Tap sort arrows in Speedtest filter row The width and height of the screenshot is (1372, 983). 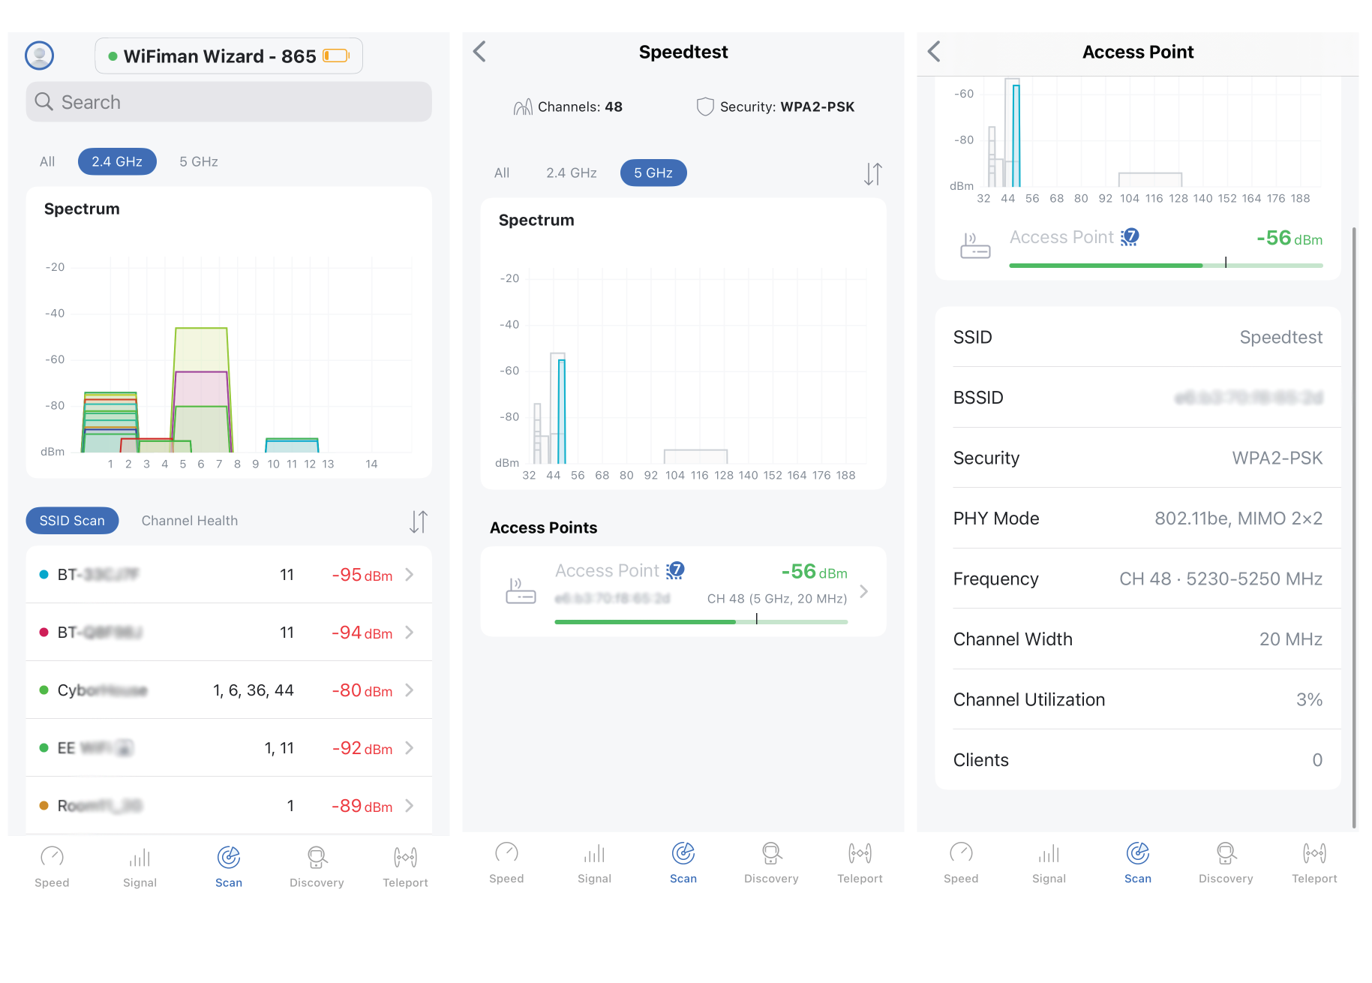[x=872, y=173]
